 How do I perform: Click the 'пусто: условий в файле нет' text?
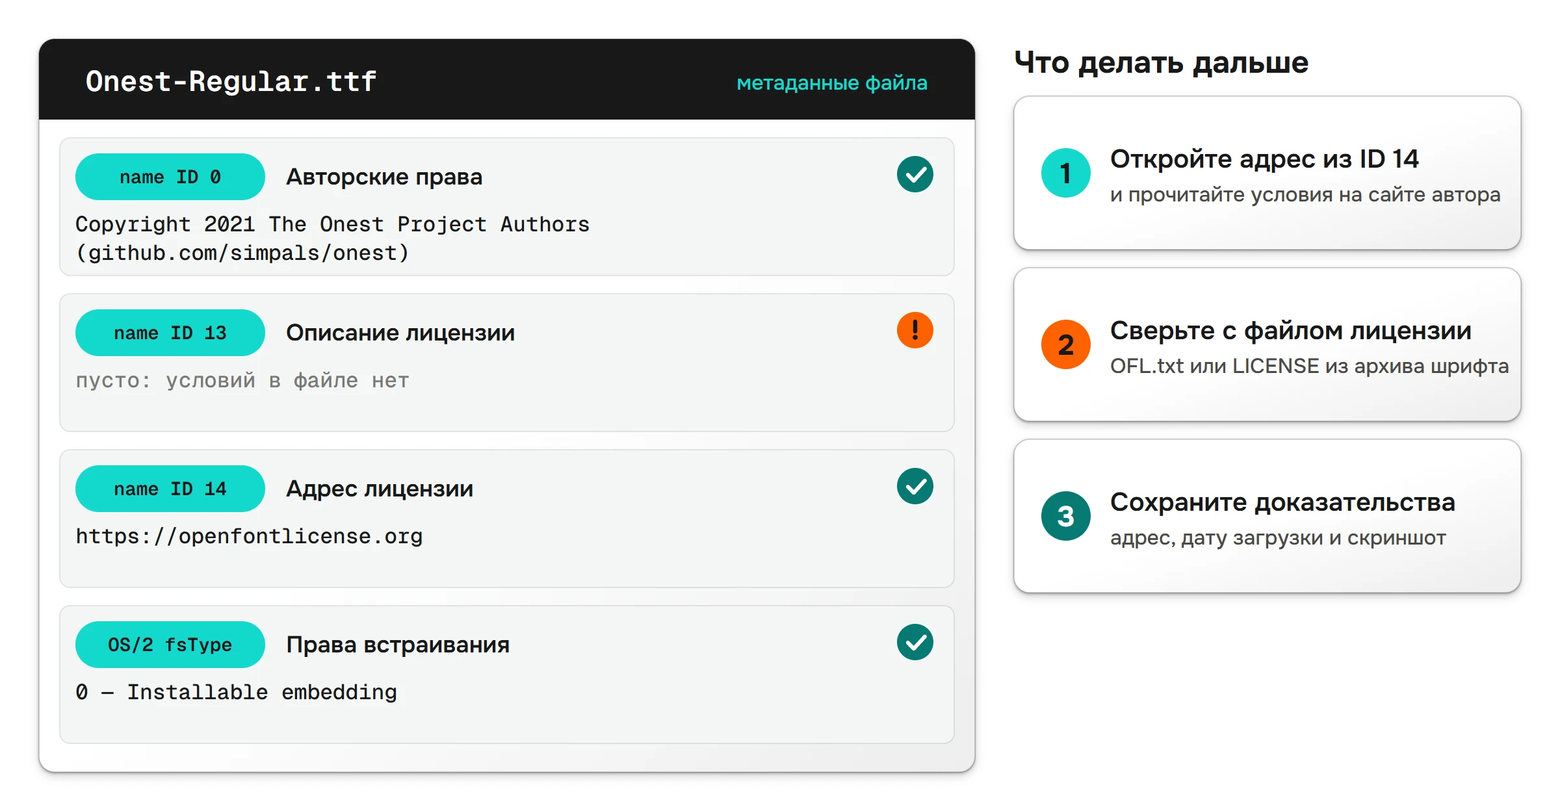tap(242, 380)
